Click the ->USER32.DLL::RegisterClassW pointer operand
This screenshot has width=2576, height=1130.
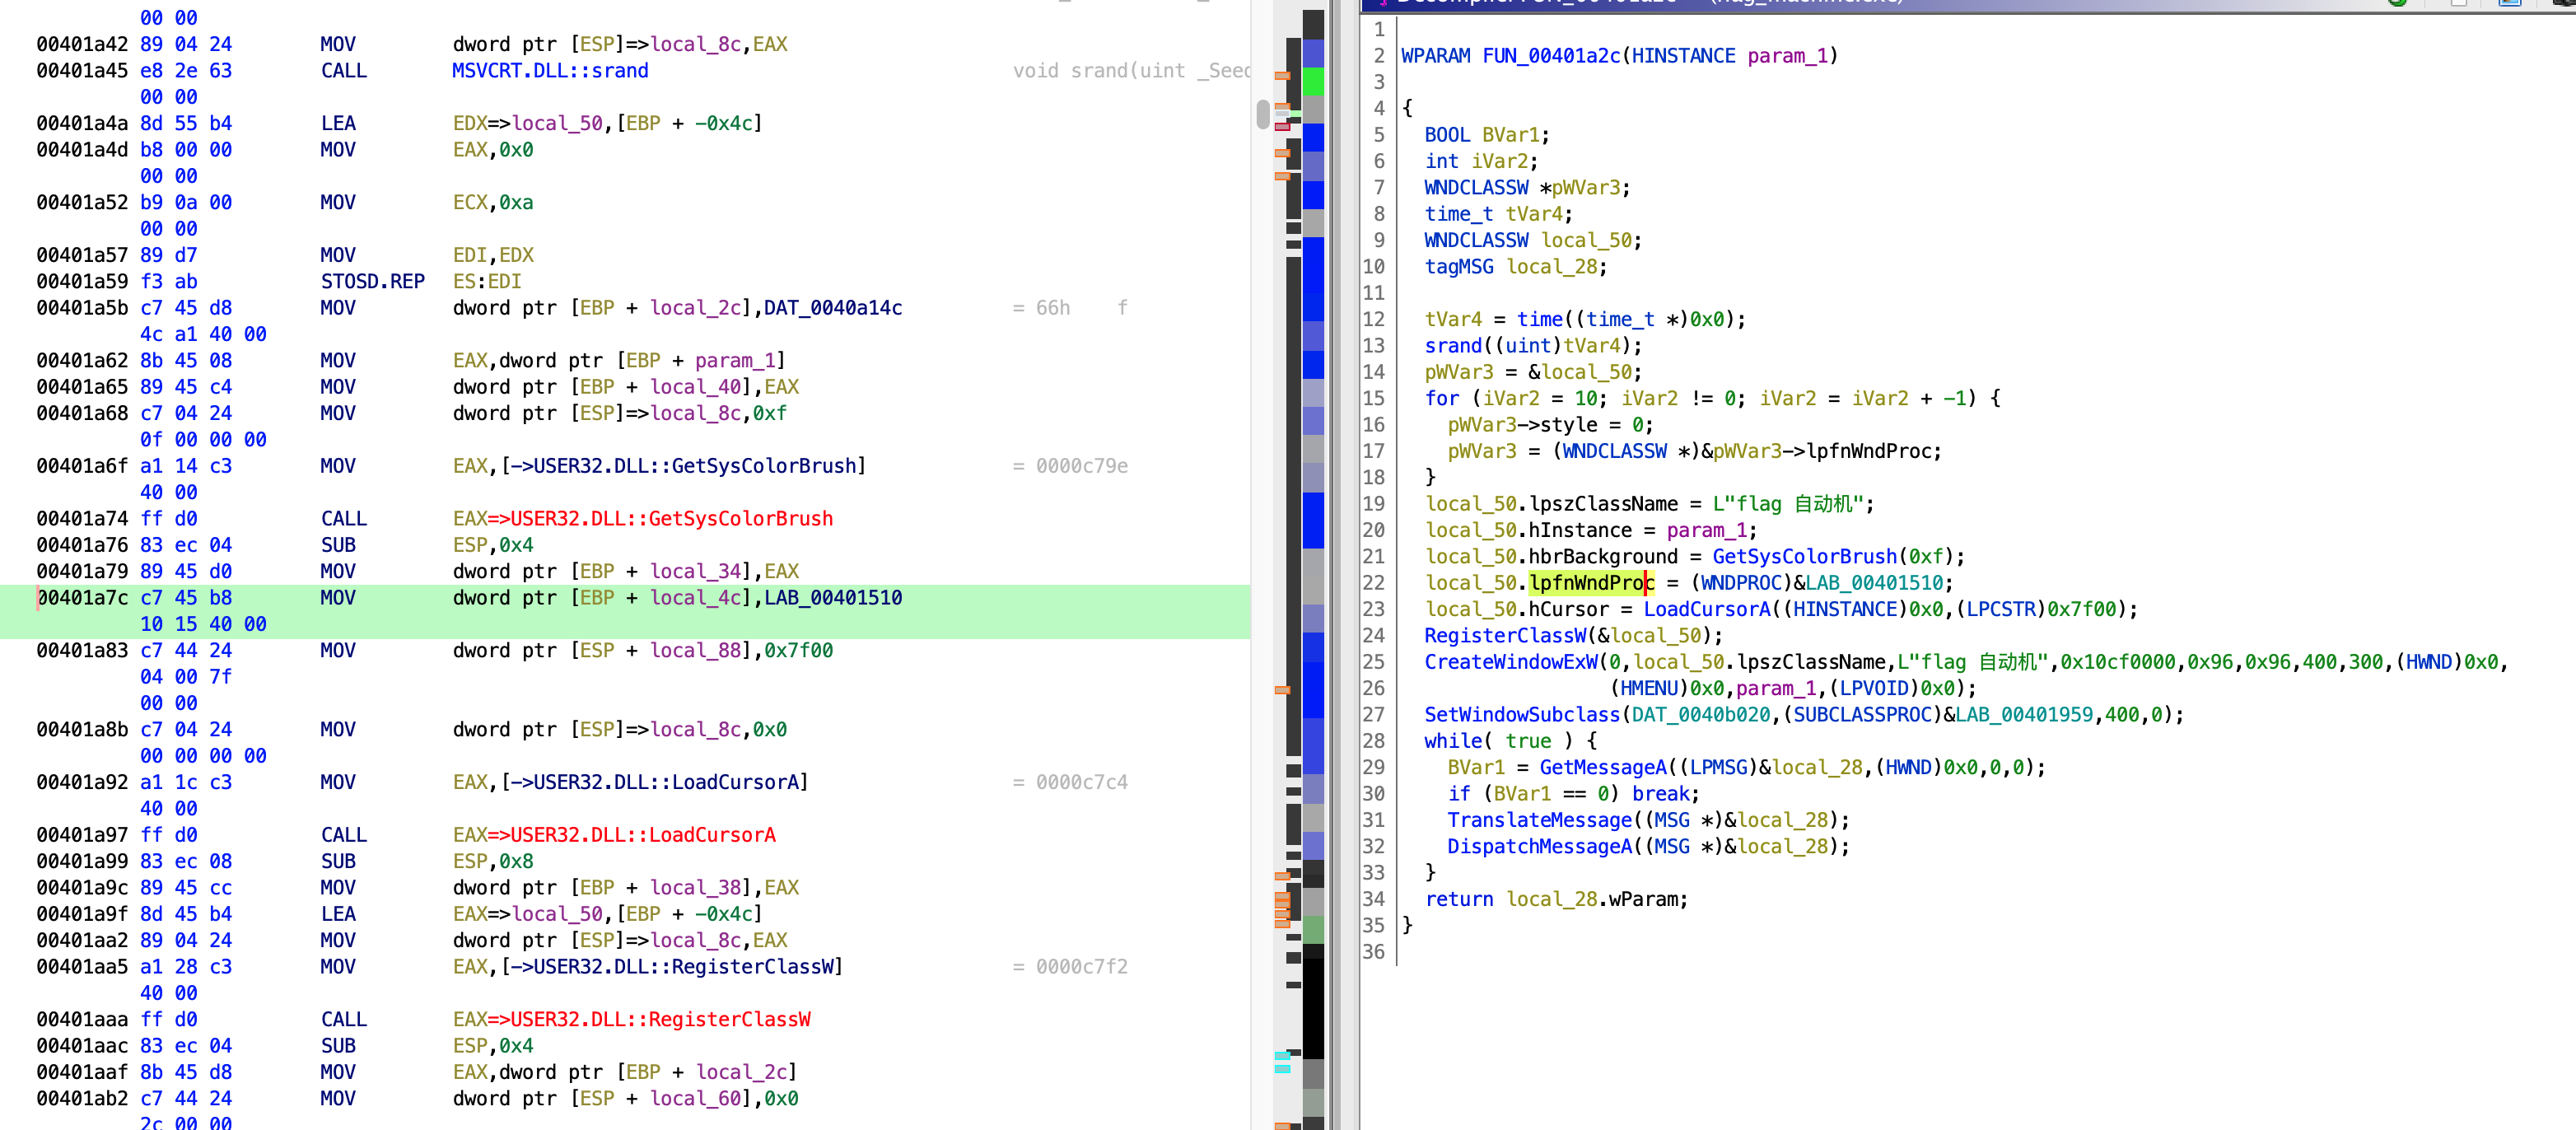(x=671, y=966)
